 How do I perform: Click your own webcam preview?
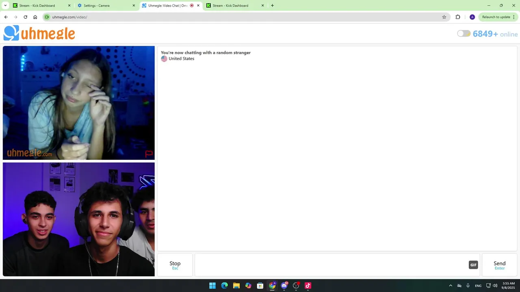click(79, 219)
